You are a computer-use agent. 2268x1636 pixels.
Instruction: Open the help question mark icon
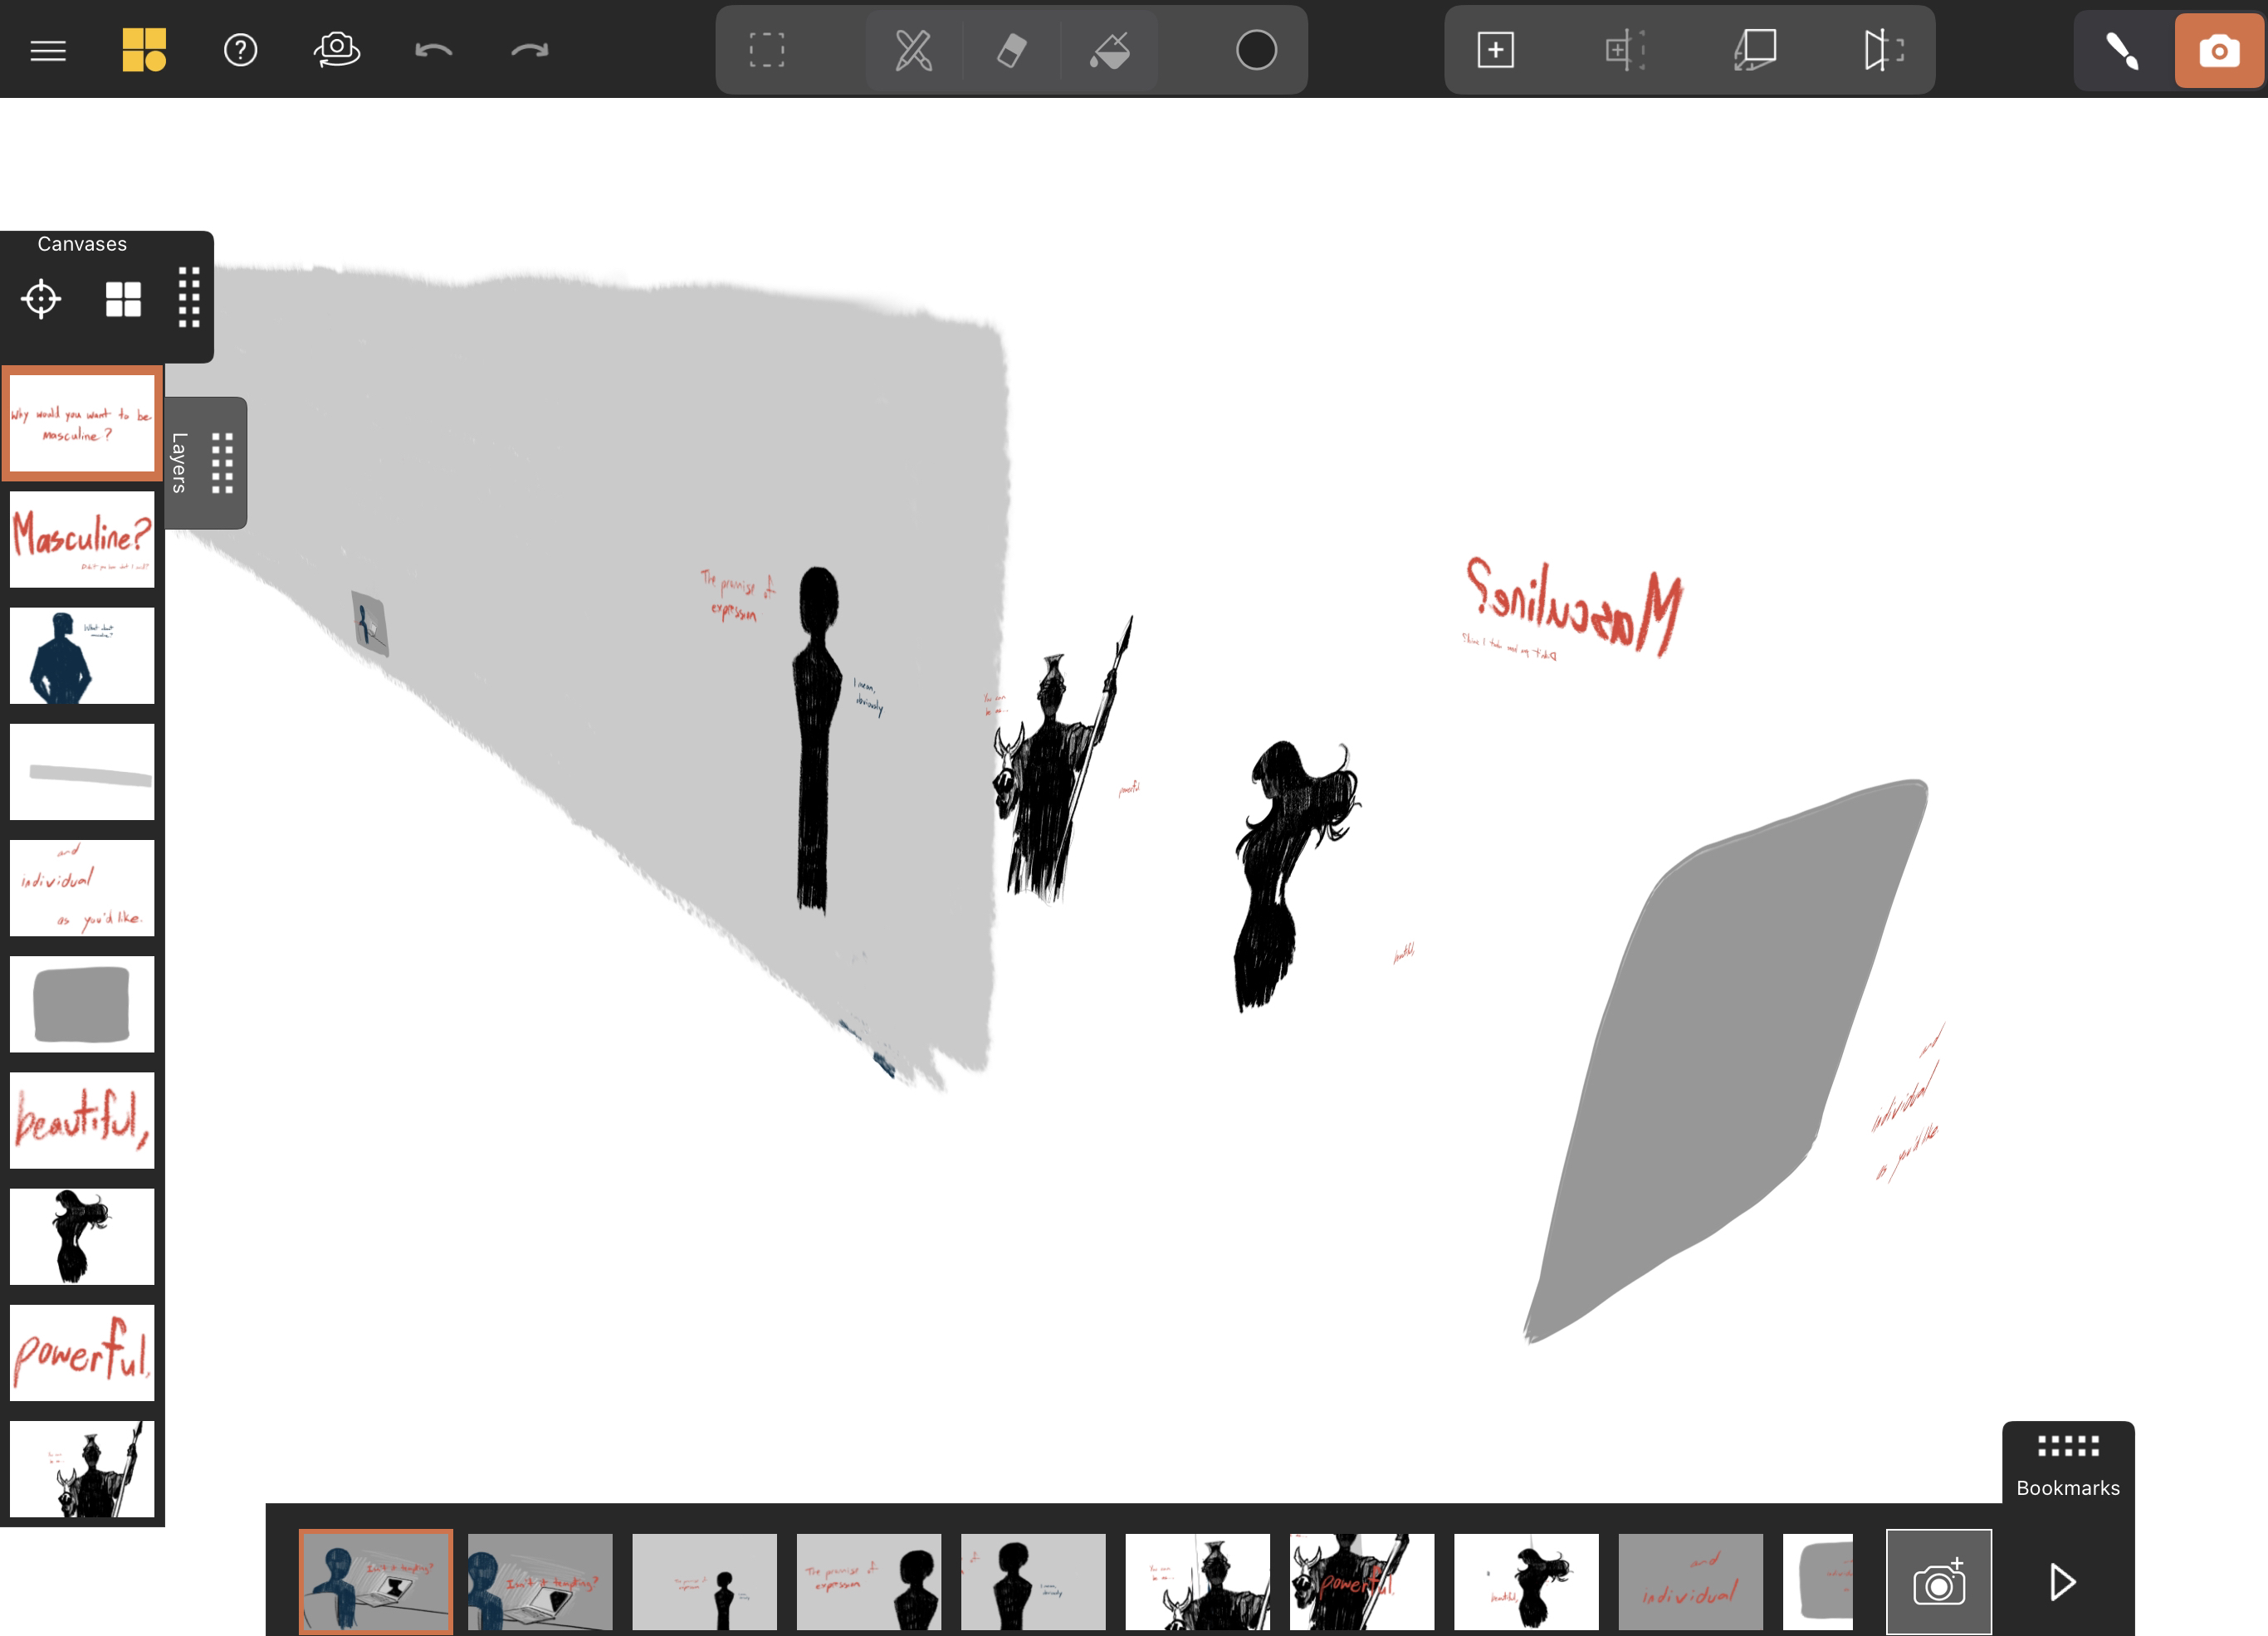tap(240, 50)
